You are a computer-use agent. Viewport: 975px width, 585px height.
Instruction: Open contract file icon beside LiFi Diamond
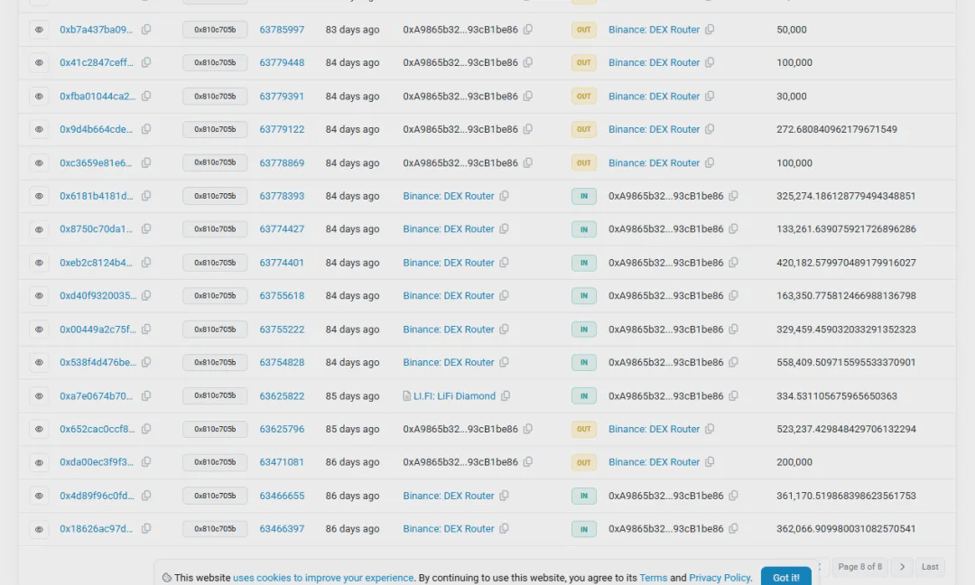coord(406,396)
